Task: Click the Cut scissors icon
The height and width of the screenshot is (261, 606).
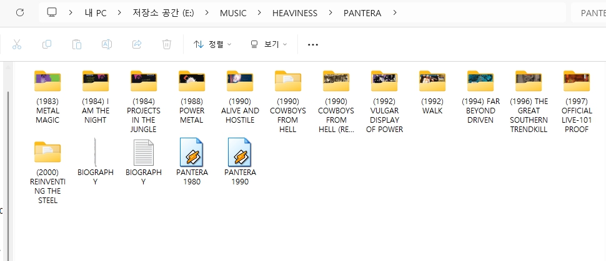Action: (17, 44)
